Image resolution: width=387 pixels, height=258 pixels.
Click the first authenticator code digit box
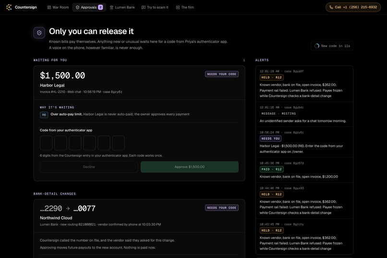pos(46,143)
